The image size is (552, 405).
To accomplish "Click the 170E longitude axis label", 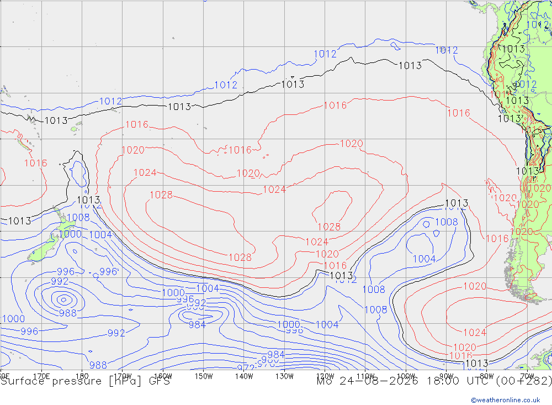I will point(41,376).
